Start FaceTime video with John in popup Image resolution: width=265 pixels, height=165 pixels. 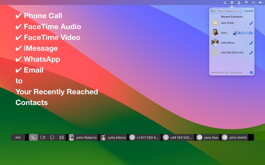238,33
